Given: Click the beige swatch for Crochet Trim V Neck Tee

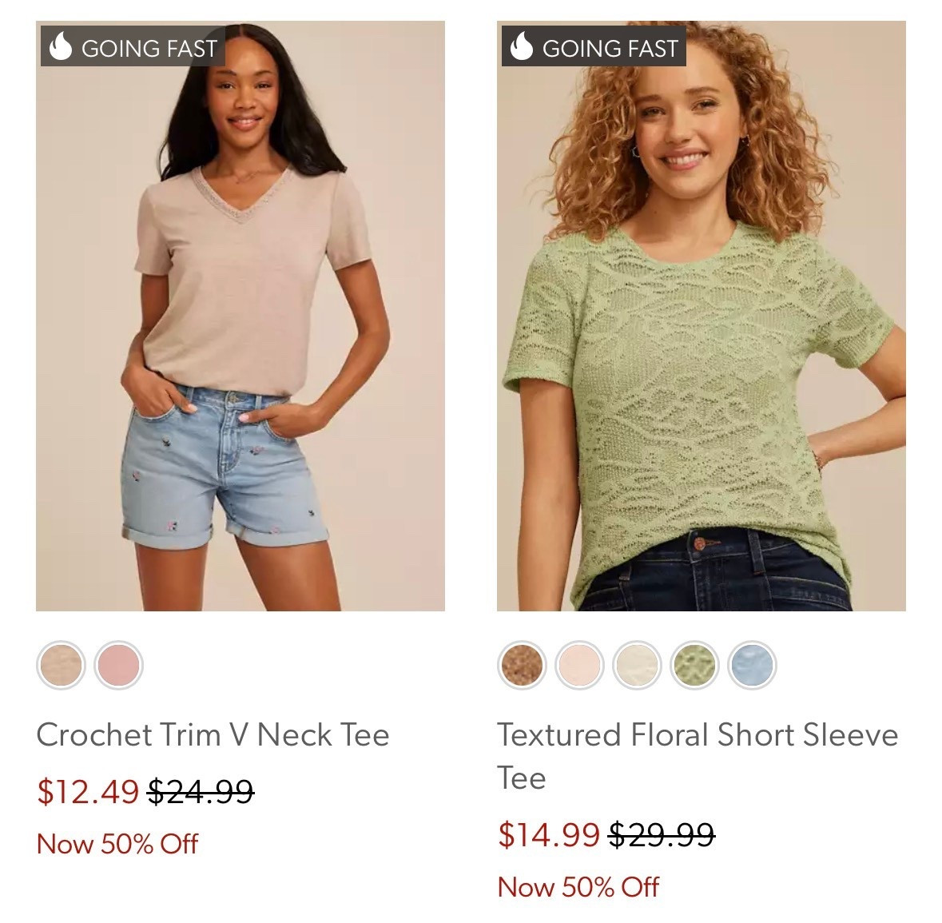Looking at the screenshot, I should (x=61, y=665).
